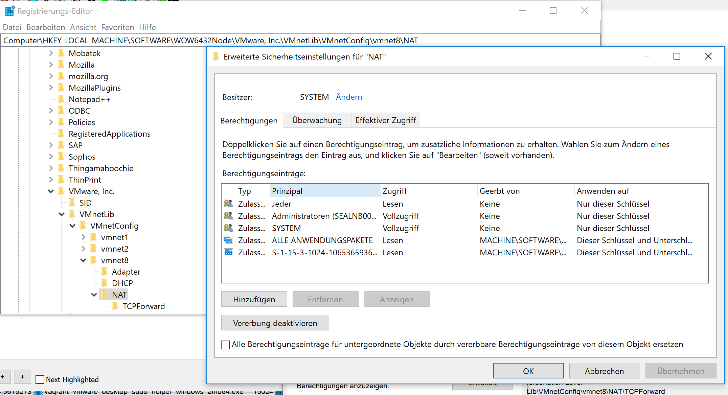Click the TCPForward folder icon

(115, 306)
